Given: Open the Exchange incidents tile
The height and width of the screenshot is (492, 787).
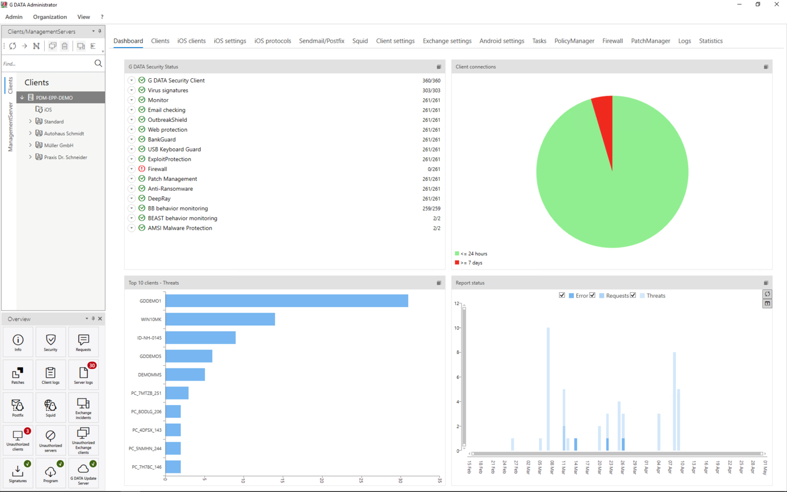Looking at the screenshot, I should pyautogui.click(x=84, y=408).
